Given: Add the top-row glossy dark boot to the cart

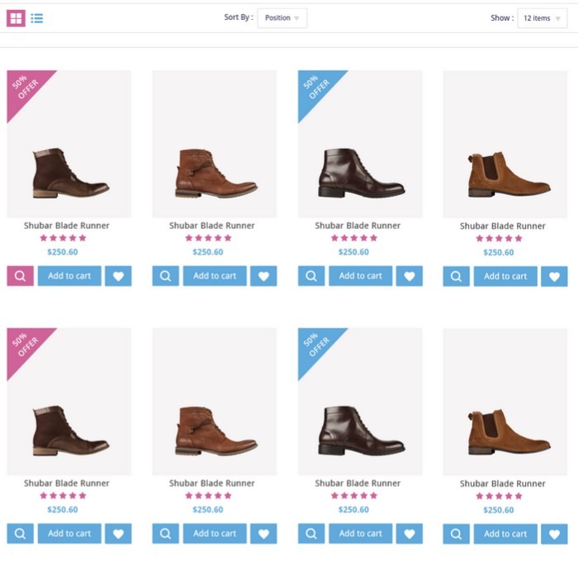Looking at the screenshot, I should click(x=361, y=276).
